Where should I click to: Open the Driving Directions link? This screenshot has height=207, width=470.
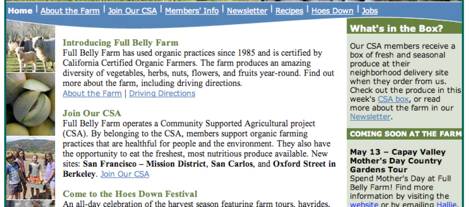(x=162, y=93)
